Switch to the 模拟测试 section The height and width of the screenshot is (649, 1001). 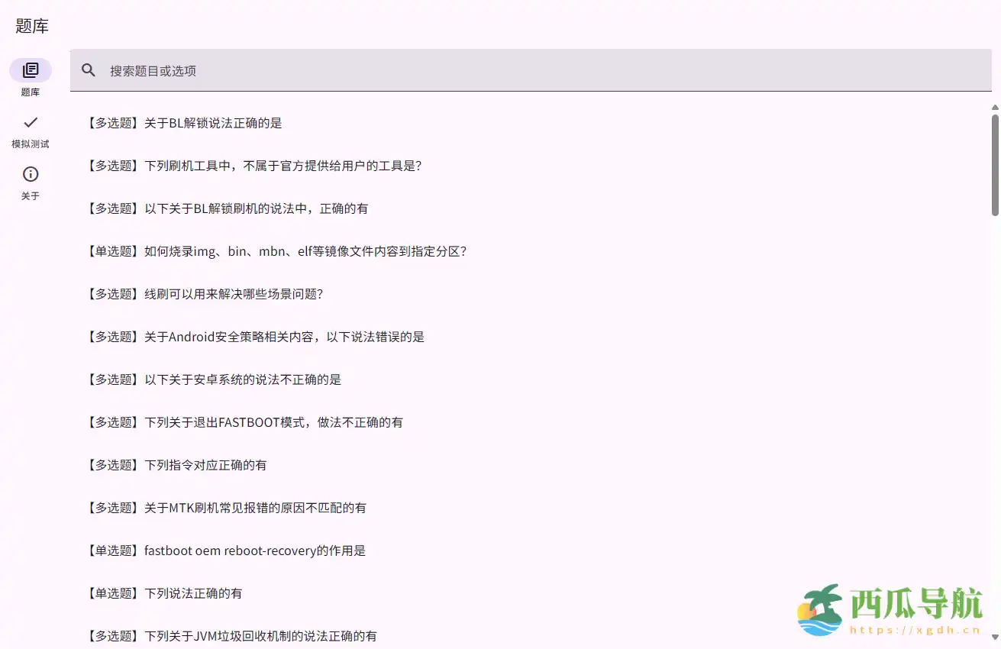[31, 131]
